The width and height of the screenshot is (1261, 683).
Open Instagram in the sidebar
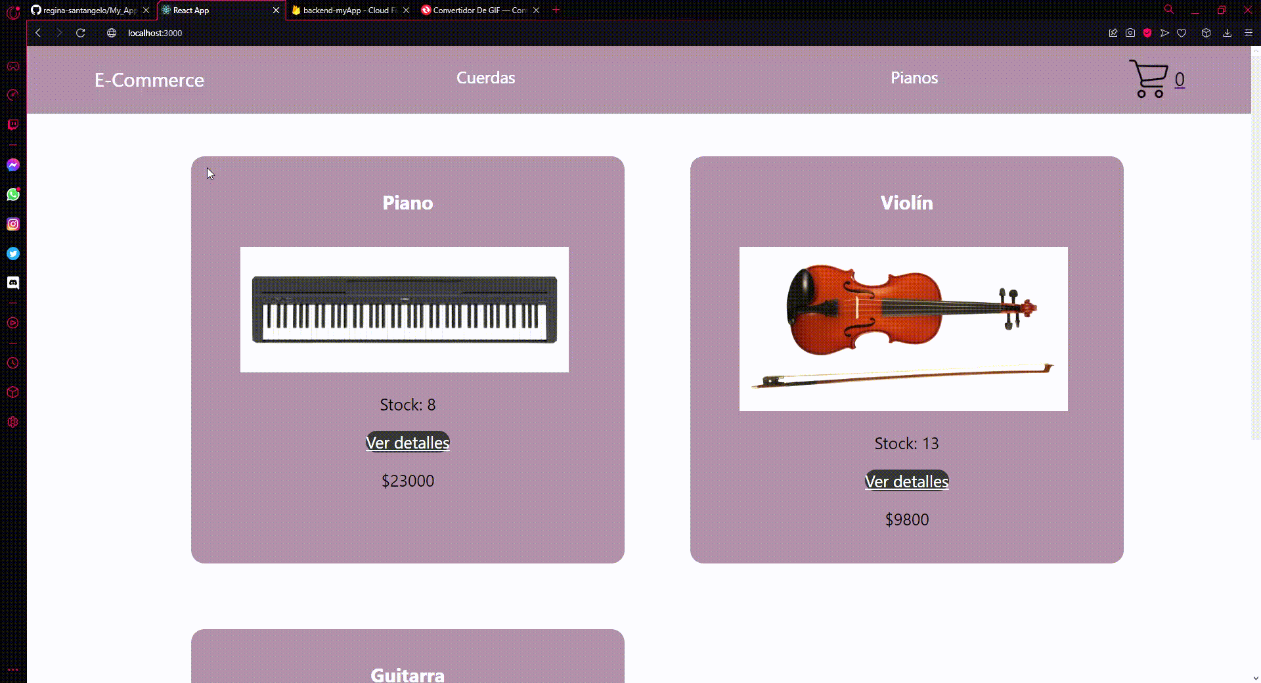click(x=12, y=224)
